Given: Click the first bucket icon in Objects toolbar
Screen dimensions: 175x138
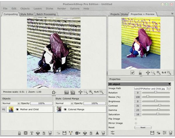Looking at the screenshot, I should [x=20, y=133].
